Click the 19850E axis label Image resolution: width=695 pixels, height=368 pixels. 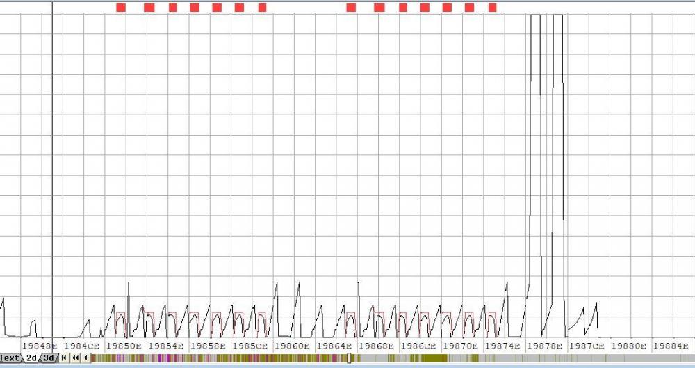coord(124,345)
